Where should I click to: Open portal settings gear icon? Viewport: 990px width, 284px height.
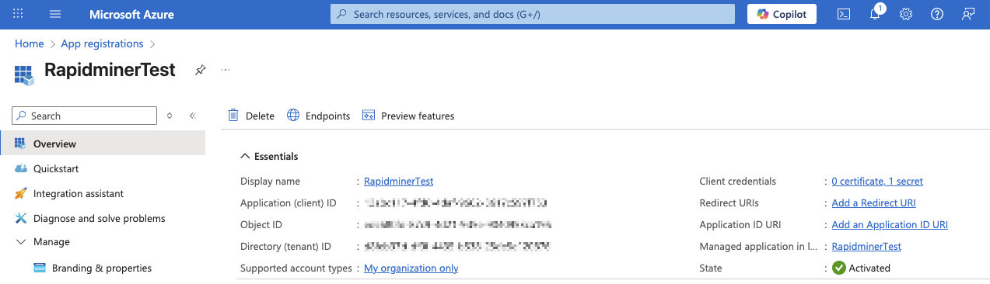point(906,15)
